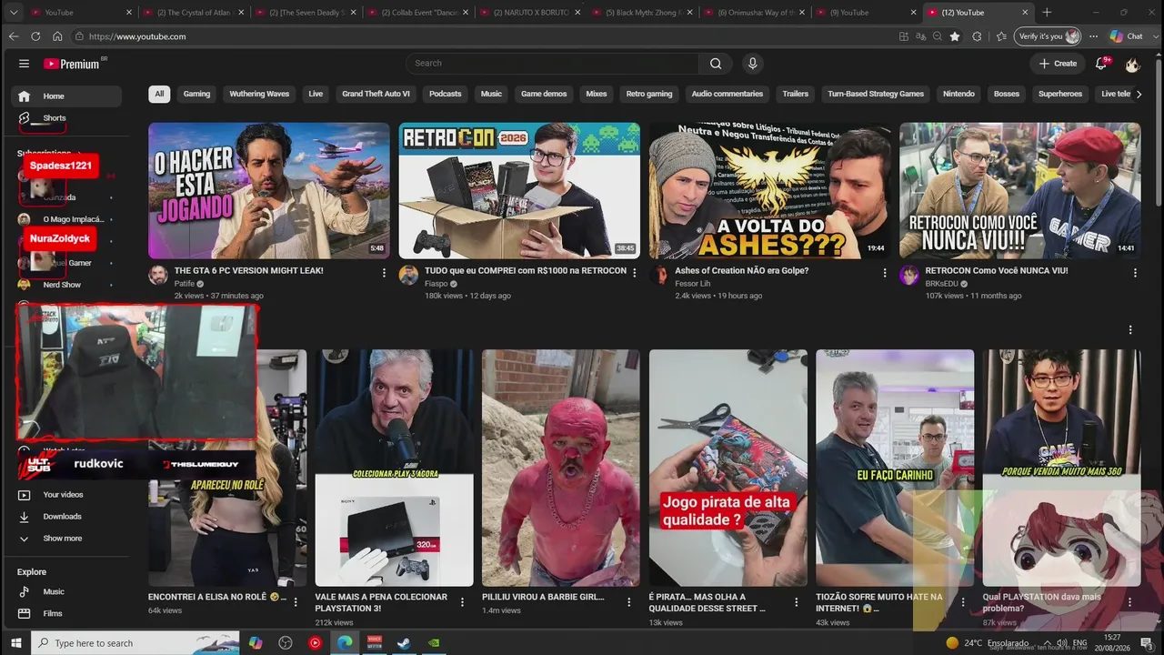Select the Wuthering Waves chip
1164x655 pixels.
click(x=259, y=94)
